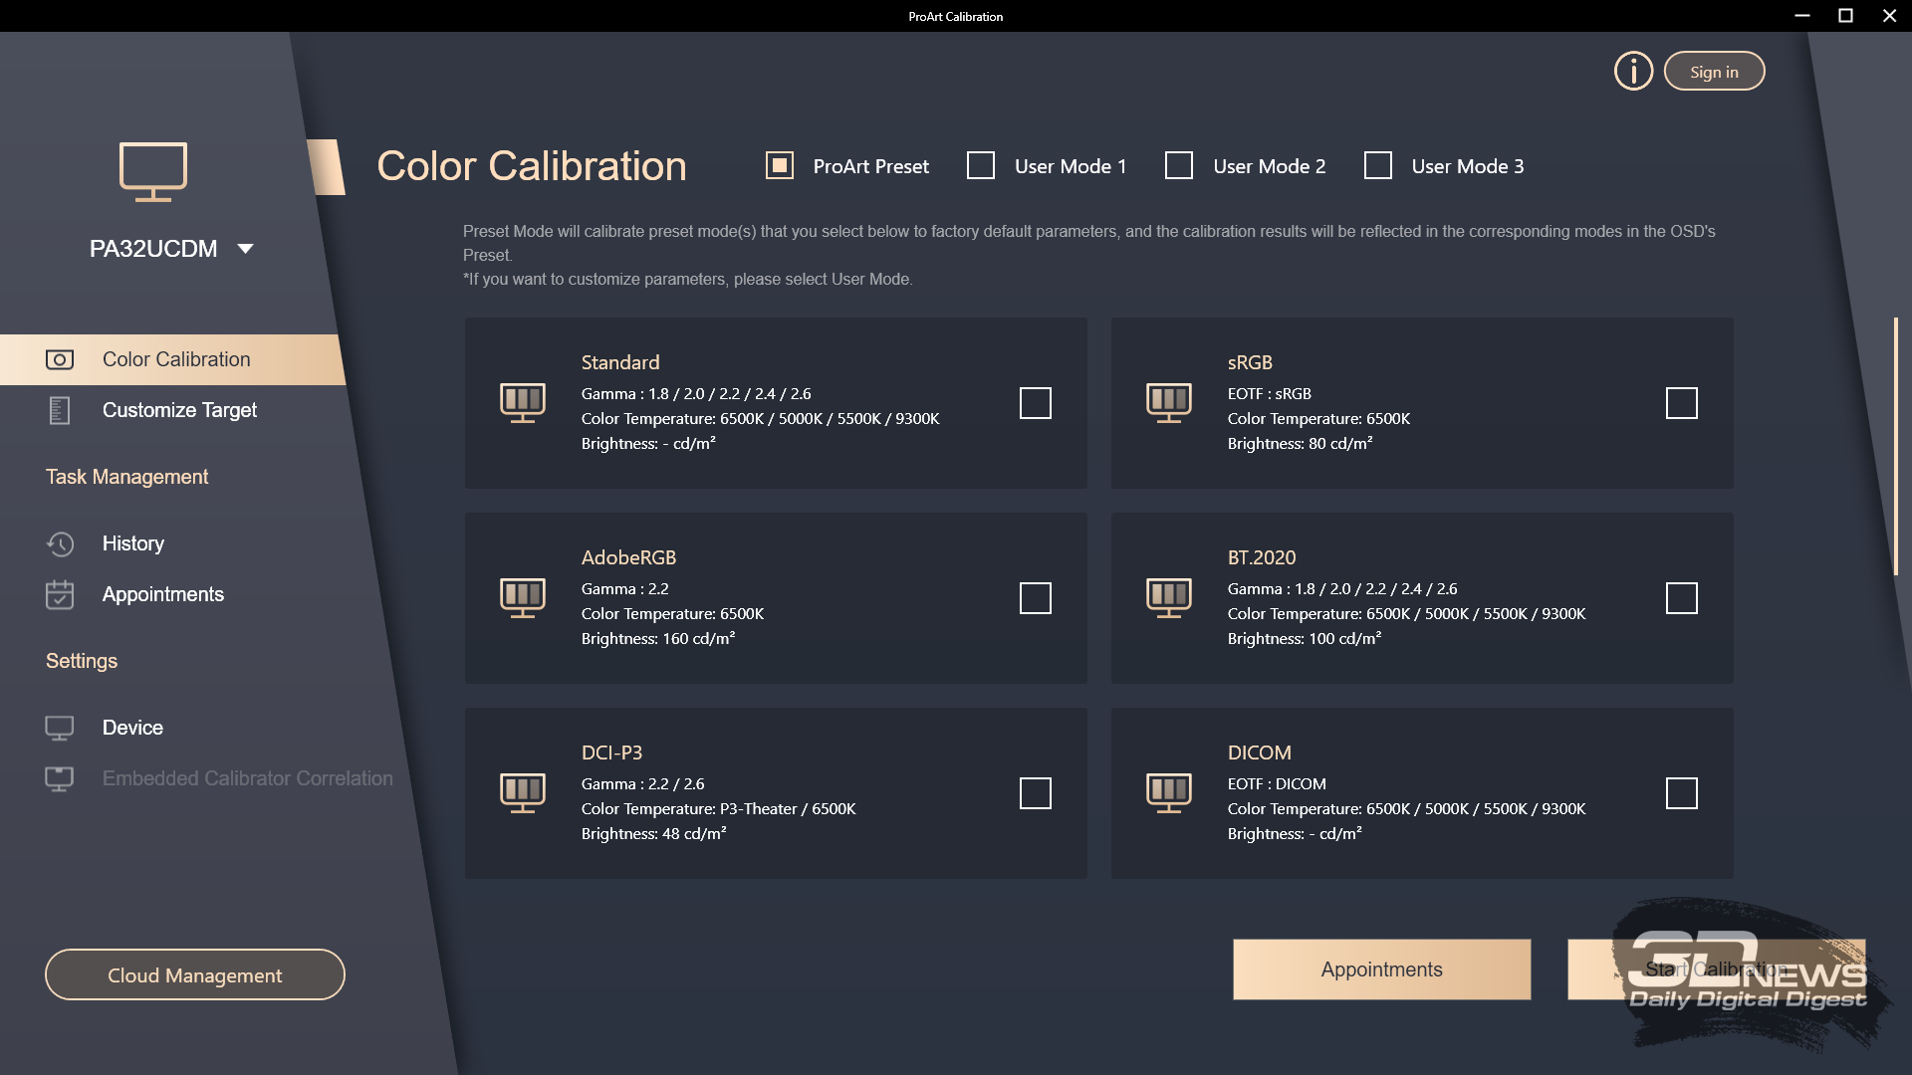Open Embedded Calibrator Correlation settings
The image size is (1912, 1075).
[x=248, y=778]
